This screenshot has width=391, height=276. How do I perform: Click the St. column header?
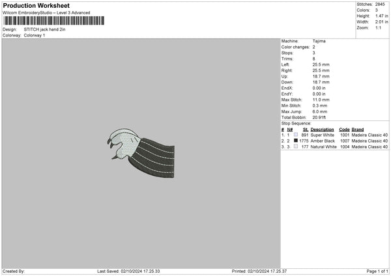(305, 129)
